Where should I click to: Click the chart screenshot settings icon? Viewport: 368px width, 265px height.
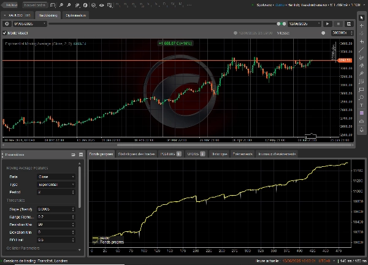[x=110, y=5]
